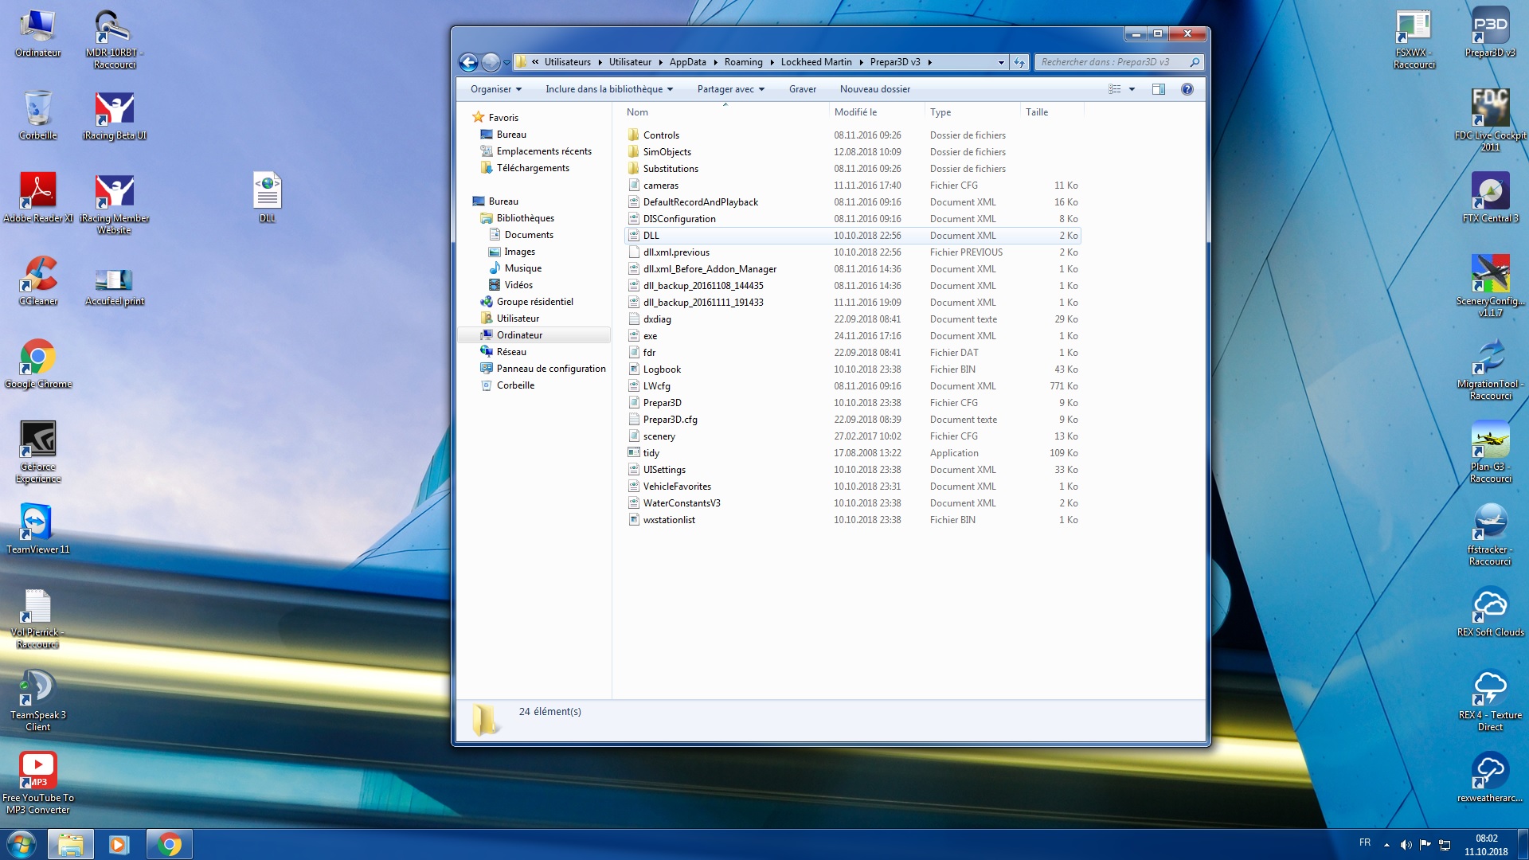Expand address bar history dropdown

(1001, 62)
